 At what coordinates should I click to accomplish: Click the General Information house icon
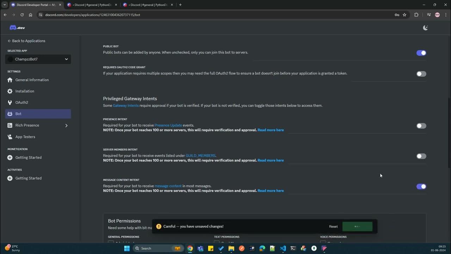click(10, 80)
